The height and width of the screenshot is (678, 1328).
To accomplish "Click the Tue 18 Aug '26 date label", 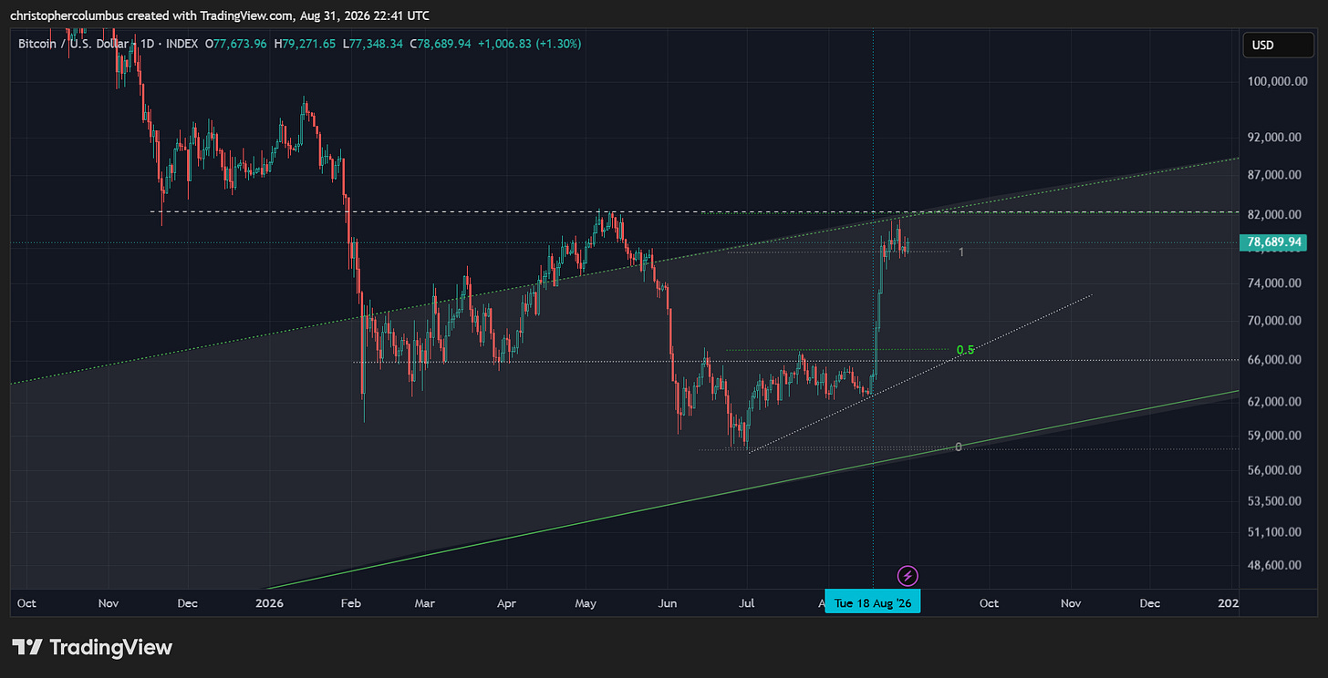I will click(873, 603).
